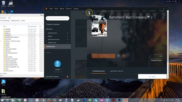The width and height of the screenshot is (182, 102).
Task: Switch to the Играющие друзья tab
Action: coord(99,71)
